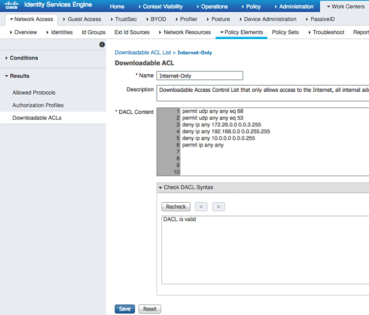Screen dimensions: 369x315
Task: Expand the Conditions section
Action: point(22,58)
